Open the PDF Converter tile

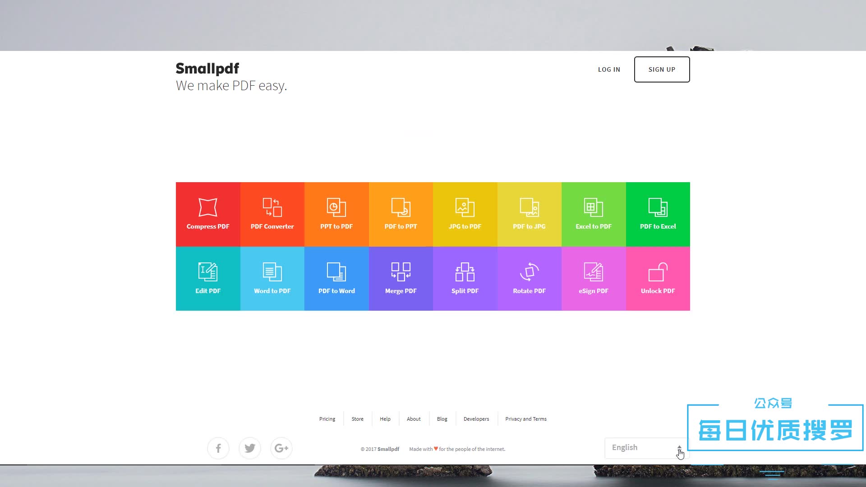click(x=272, y=214)
